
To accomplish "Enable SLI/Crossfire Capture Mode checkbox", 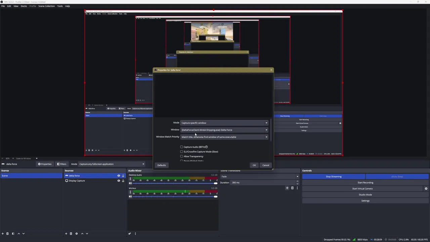I will tap(182, 152).
